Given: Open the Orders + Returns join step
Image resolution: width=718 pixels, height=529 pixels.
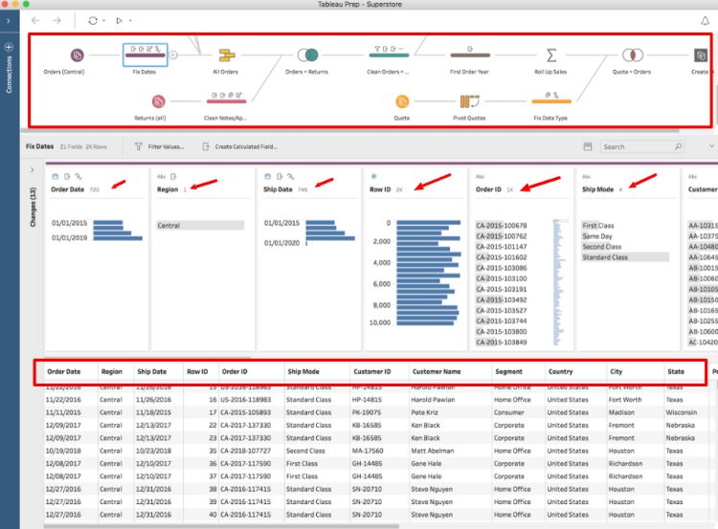Looking at the screenshot, I should tap(307, 55).
